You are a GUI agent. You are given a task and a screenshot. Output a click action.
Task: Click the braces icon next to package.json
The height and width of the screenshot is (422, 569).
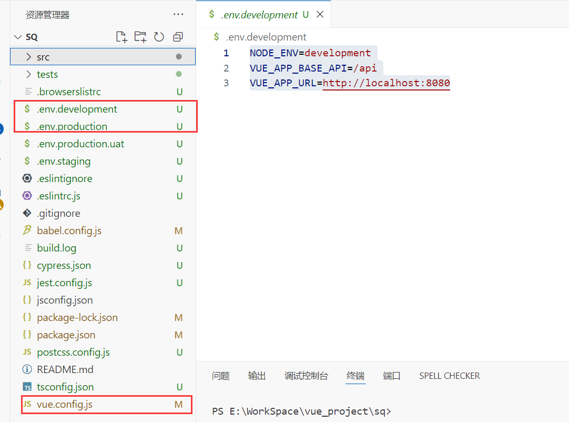tap(27, 335)
